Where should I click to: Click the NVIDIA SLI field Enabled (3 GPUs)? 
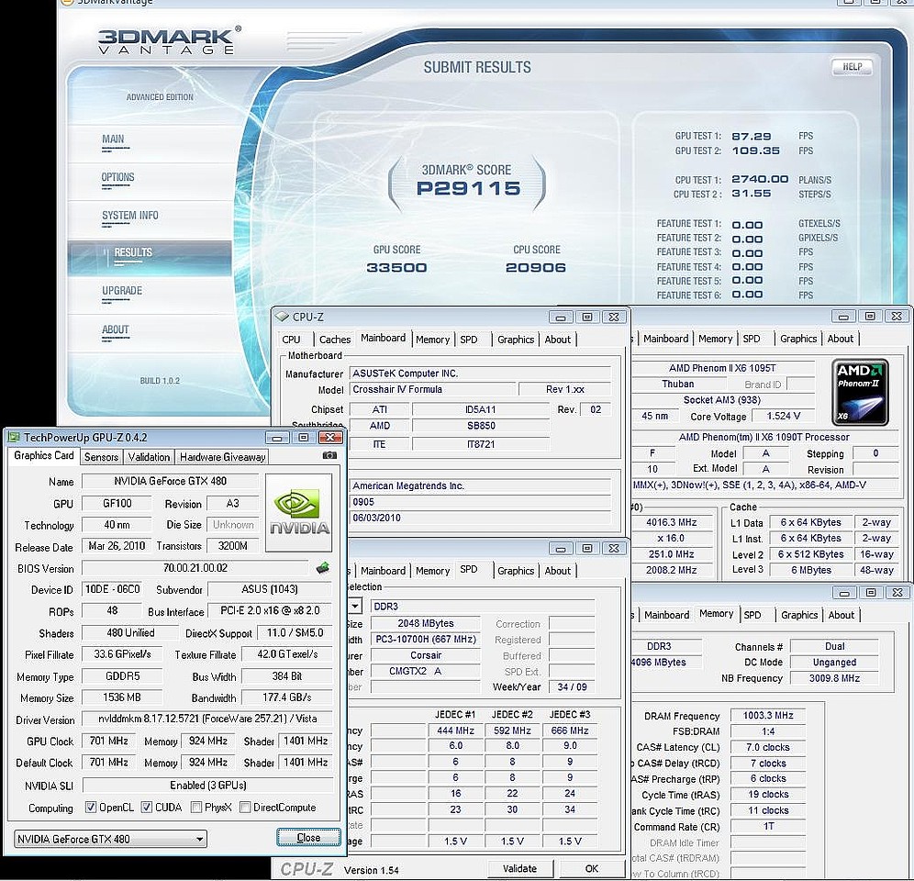[208, 786]
